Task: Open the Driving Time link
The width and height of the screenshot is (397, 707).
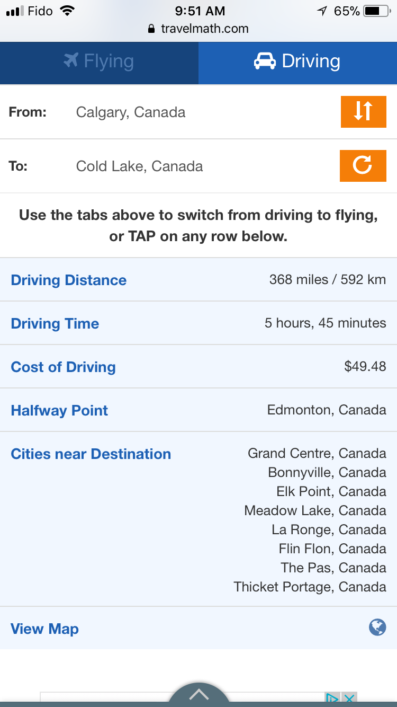Action: 55,323
